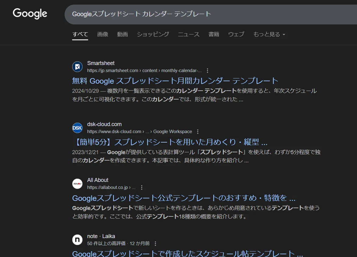This screenshot has height=257, width=357.
Task: Click the allabout.co.jp URL breadcrumb
Action: pos(111,187)
